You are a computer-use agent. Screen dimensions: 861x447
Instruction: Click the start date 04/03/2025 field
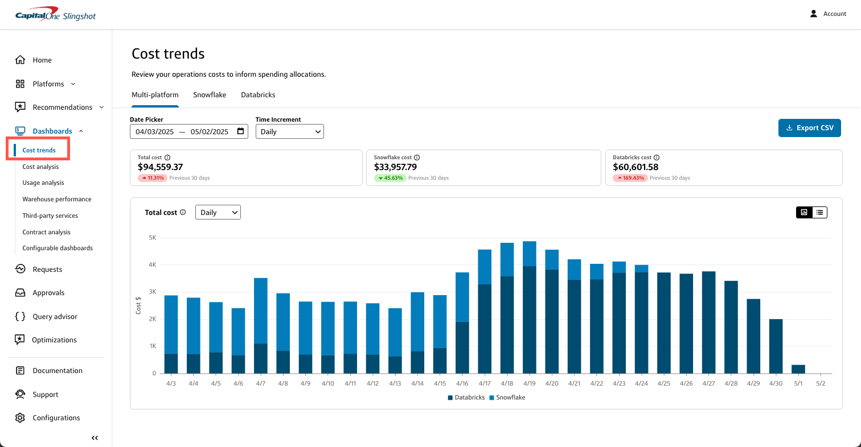coord(154,131)
